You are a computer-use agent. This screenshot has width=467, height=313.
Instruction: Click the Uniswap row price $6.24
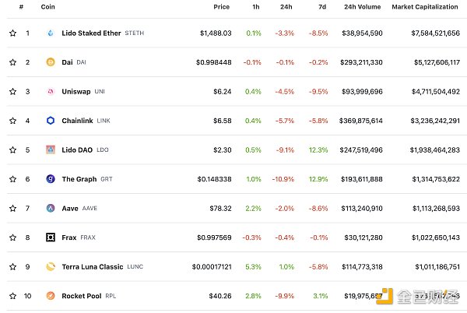221,91
